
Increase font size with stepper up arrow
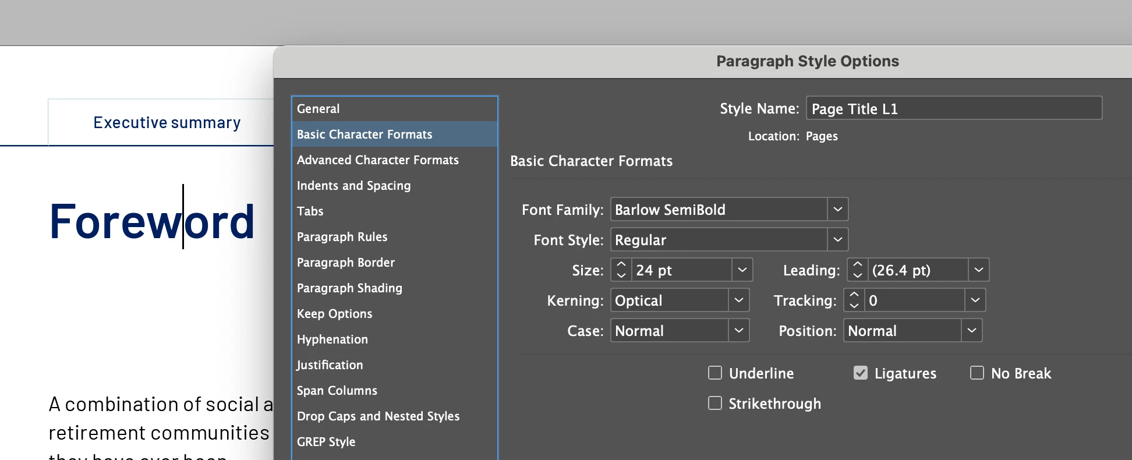click(621, 265)
